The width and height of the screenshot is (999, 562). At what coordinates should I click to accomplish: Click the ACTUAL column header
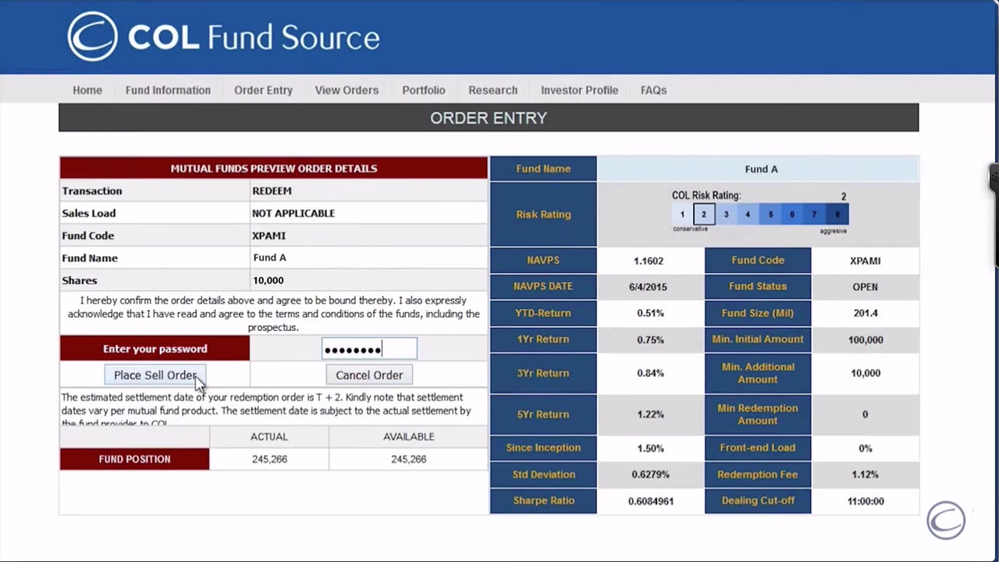(269, 437)
